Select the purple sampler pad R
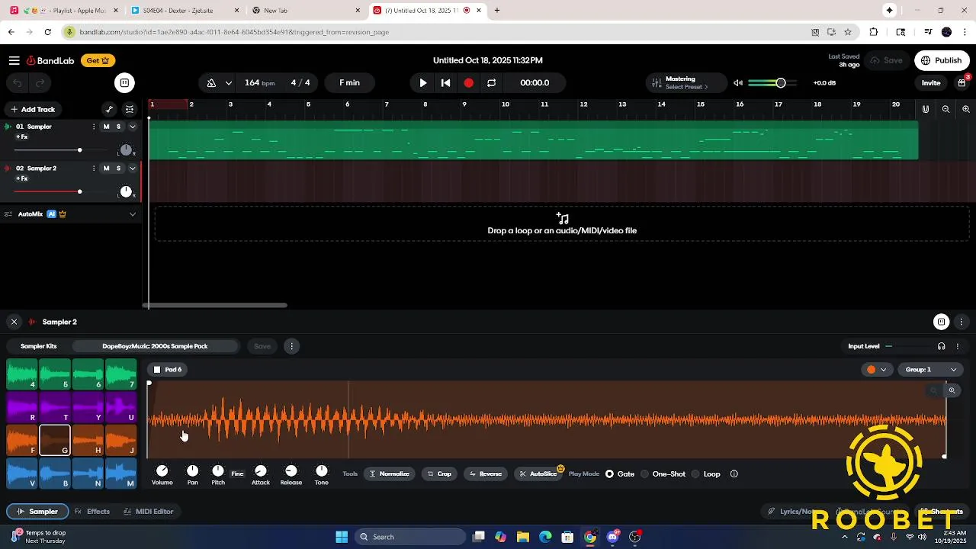This screenshot has width=976, height=549. tap(21, 407)
